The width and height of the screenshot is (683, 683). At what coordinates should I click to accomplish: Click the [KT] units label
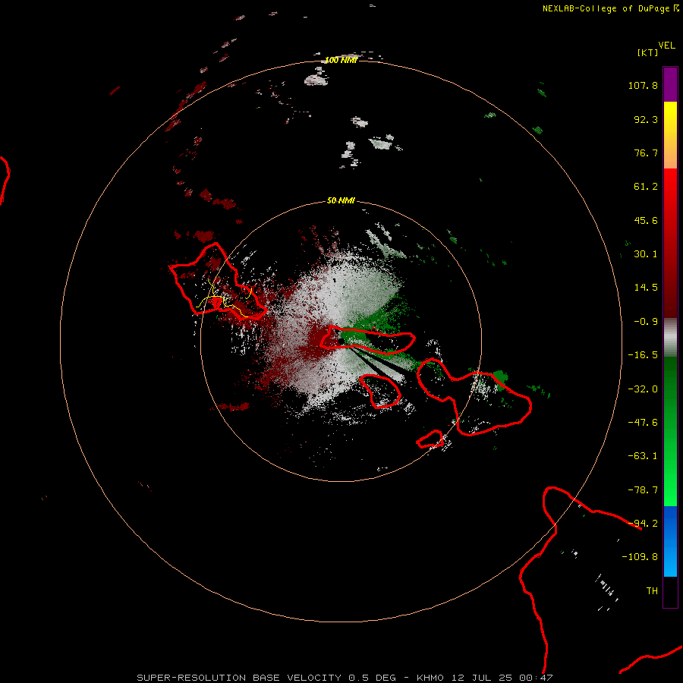click(648, 52)
